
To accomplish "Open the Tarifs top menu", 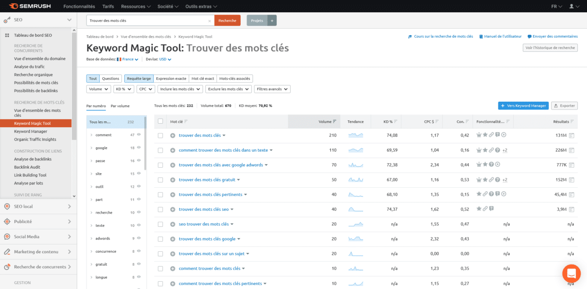I will point(108,6).
